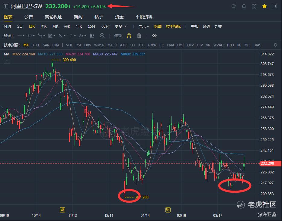Click the refresh icon in header
The image size is (282, 221).
[x=233, y=6]
